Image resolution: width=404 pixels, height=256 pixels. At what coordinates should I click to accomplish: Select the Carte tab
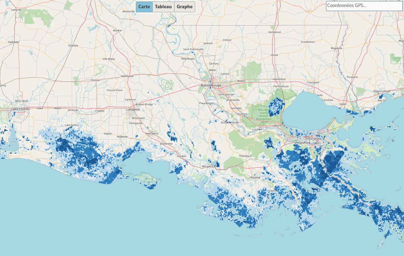144,7
